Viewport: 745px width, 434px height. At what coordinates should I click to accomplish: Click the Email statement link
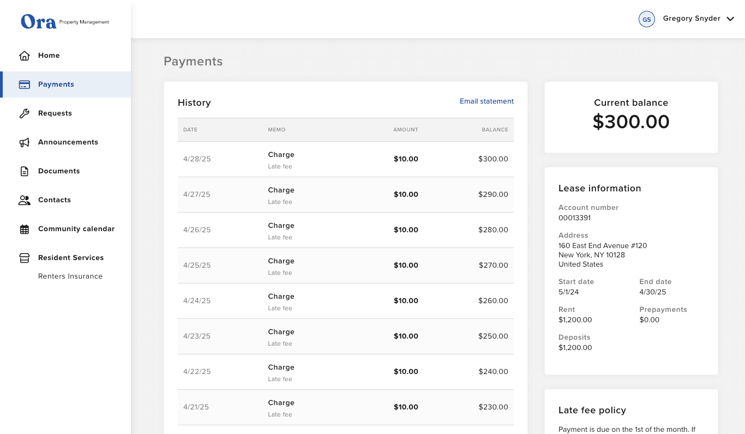point(486,101)
